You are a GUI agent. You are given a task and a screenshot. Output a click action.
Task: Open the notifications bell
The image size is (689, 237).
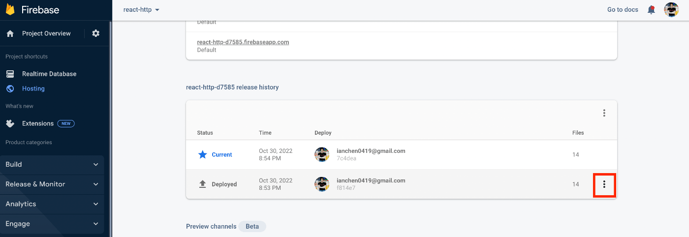tap(652, 9)
